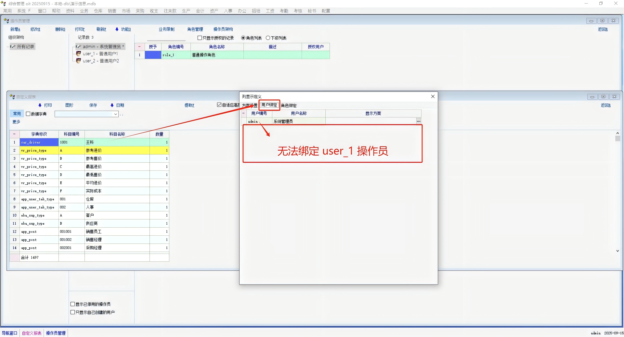
Task: Enable 只显示授权的记录 checkbox
Action: coord(200,38)
